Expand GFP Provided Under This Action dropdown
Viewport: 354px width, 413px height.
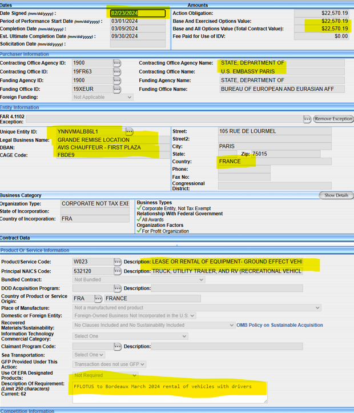(109, 364)
